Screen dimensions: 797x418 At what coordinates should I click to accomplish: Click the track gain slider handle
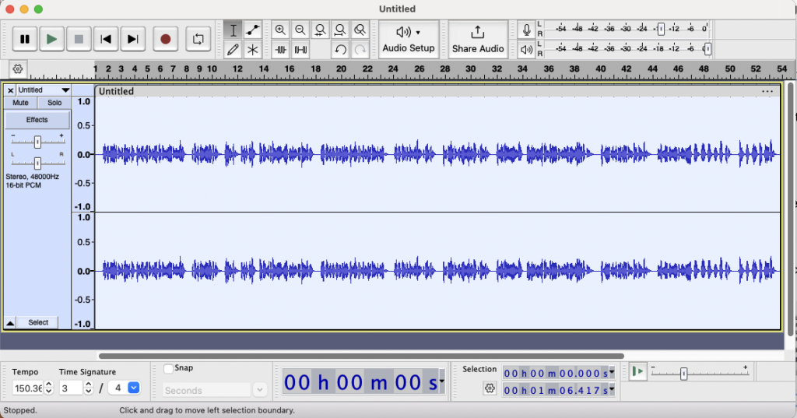(37, 142)
